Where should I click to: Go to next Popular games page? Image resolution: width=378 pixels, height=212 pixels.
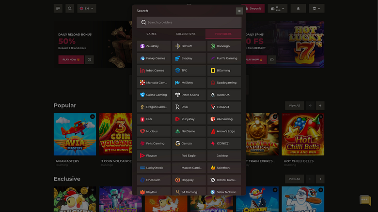pyautogui.click(x=320, y=106)
